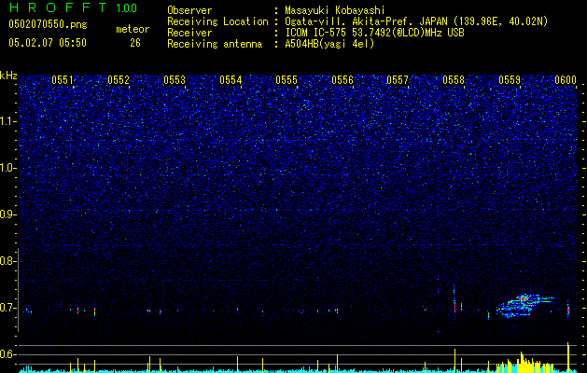Viewport: 587px width, 373px height.
Task: Click the date stamp 05.02.07 05:50
Action: (48, 43)
